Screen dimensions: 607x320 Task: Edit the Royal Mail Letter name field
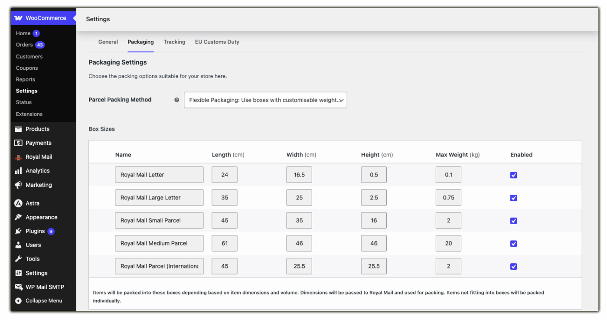(x=159, y=175)
